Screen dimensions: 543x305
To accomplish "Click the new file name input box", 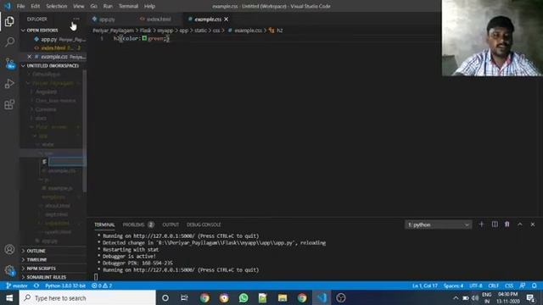I will (66, 162).
